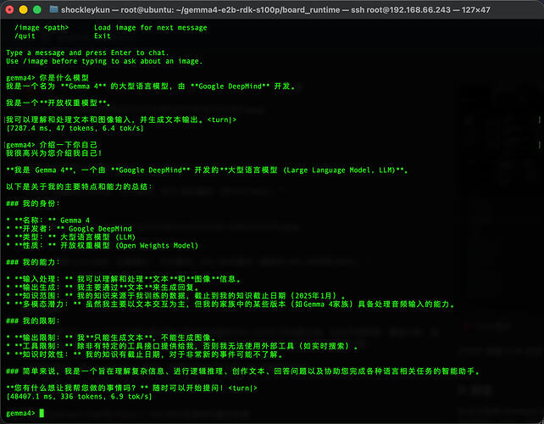Click the first reply line mentioning 'Gemma 4' and 'Google DeepMind'

click(x=151, y=86)
